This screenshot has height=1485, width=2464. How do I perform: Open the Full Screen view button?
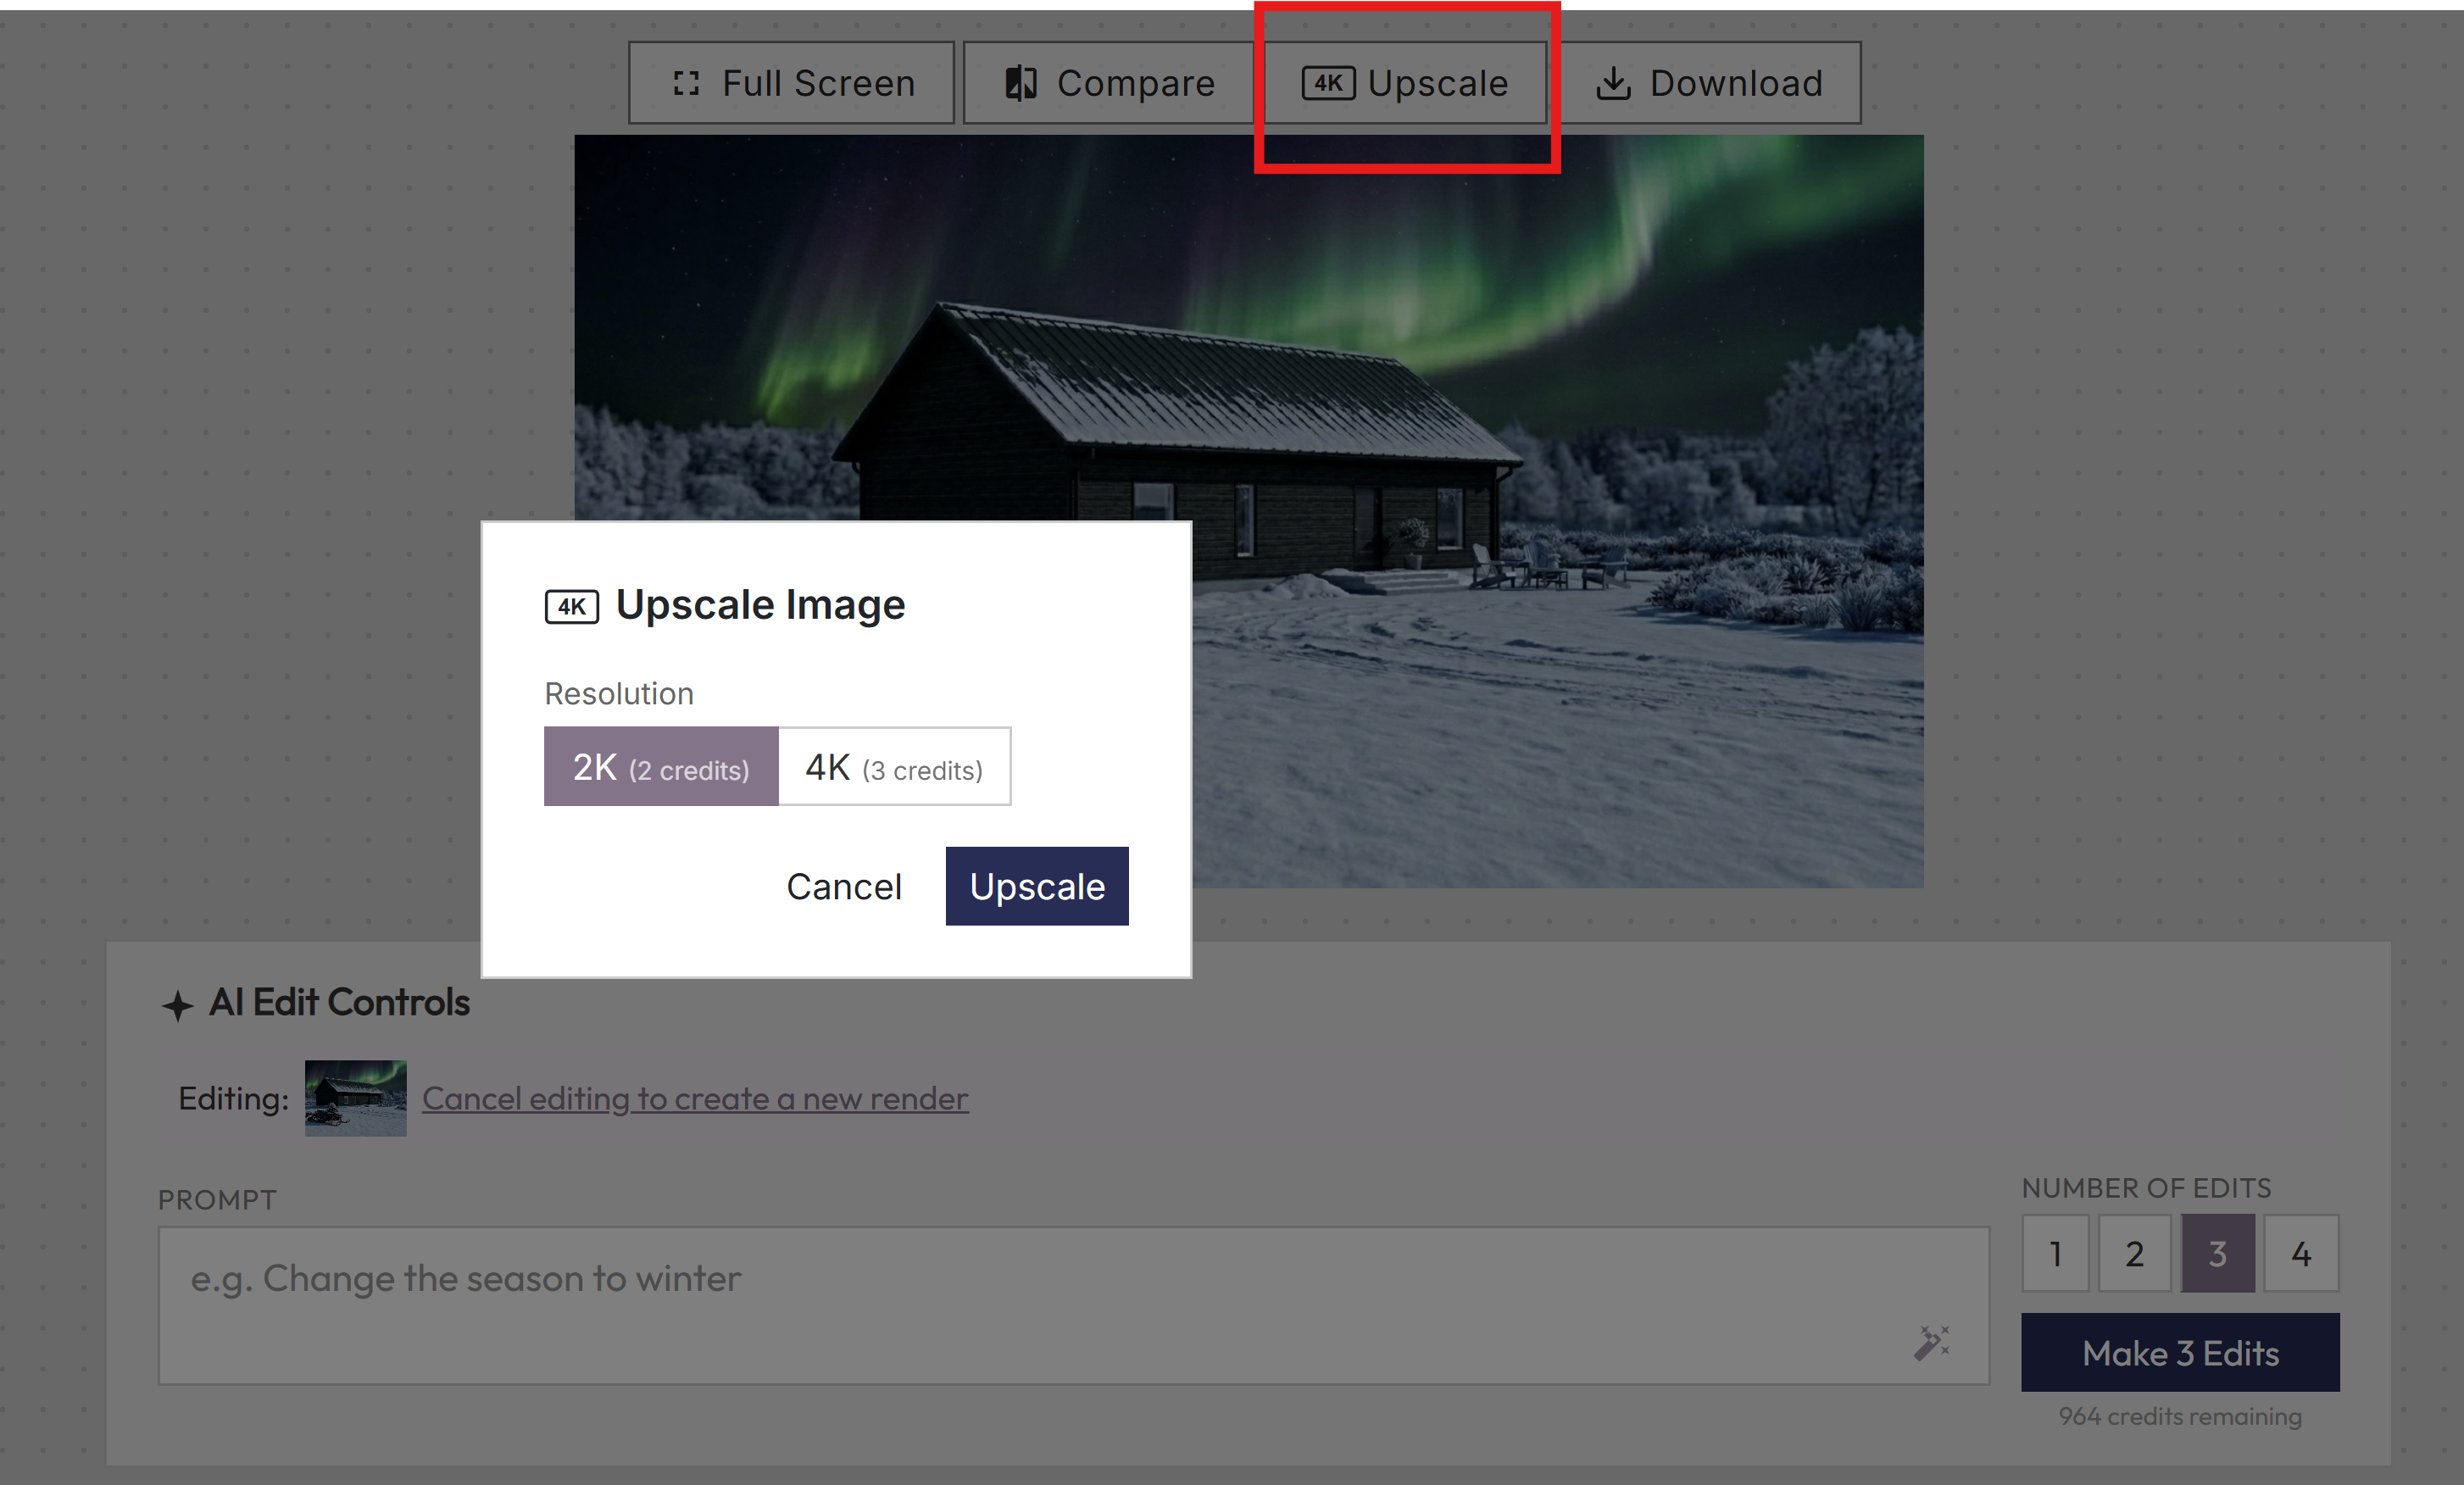click(x=791, y=83)
